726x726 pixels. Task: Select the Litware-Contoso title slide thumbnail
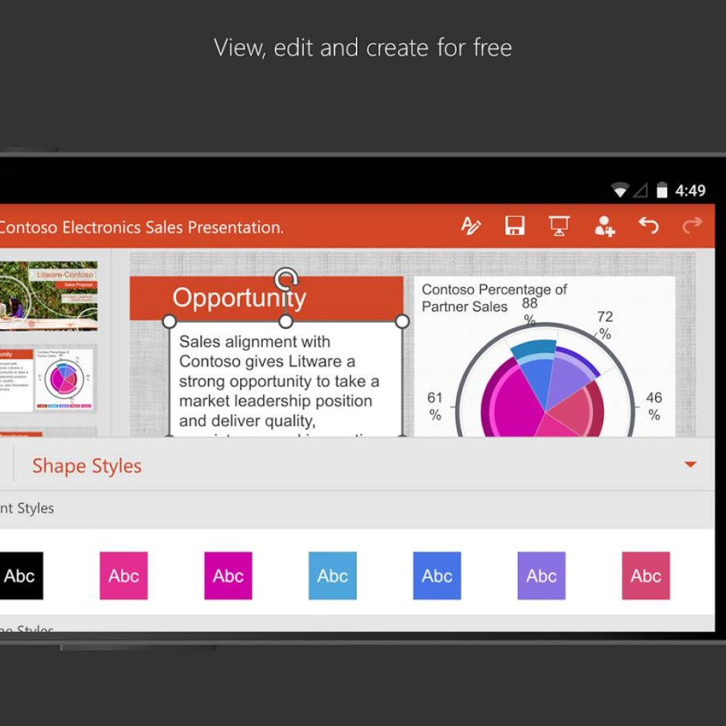coord(48,296)
